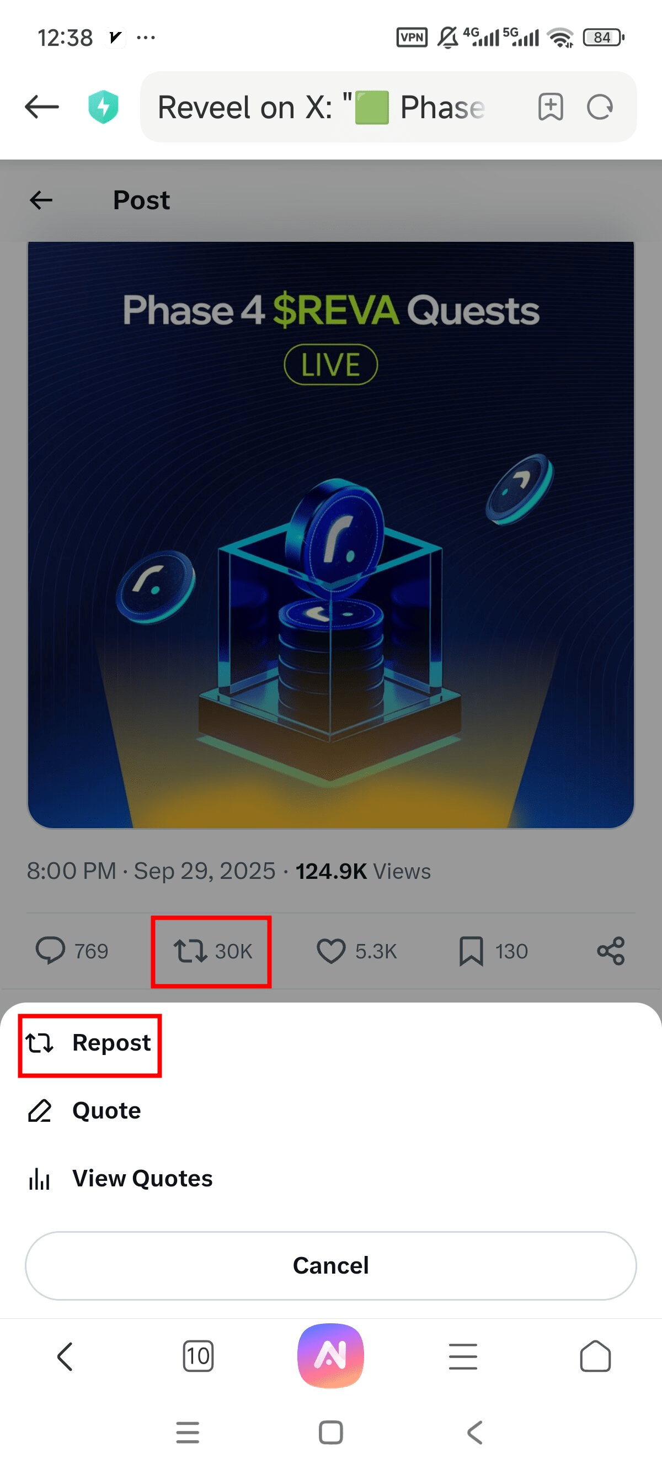
Task: Tap the Phase 4 $REVA Quests image
Action: point(331,535)
